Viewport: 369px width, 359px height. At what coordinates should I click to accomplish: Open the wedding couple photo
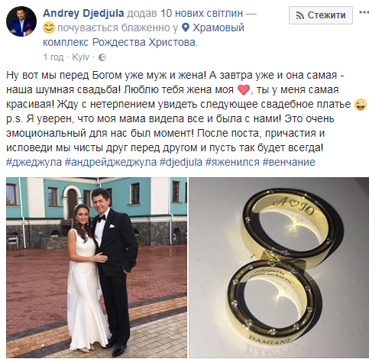click(x=96, y=267)
